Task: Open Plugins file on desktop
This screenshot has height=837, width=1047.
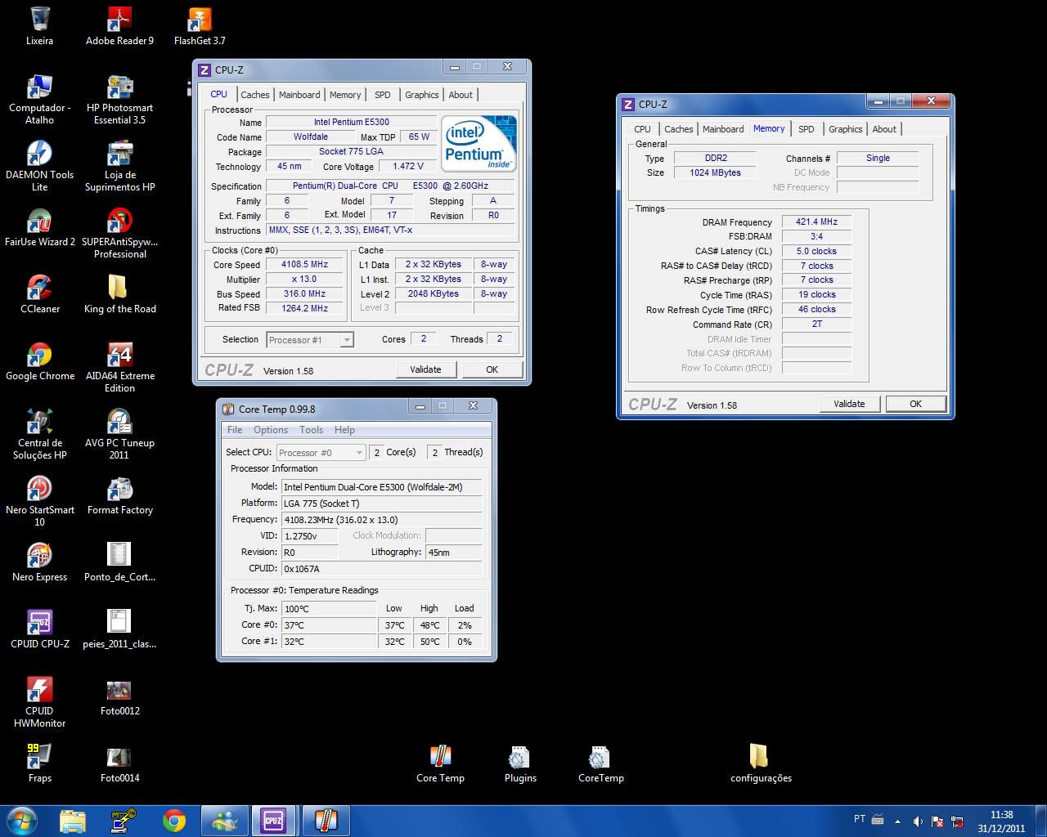Action: pyautogui.click(x=520, y=763)
